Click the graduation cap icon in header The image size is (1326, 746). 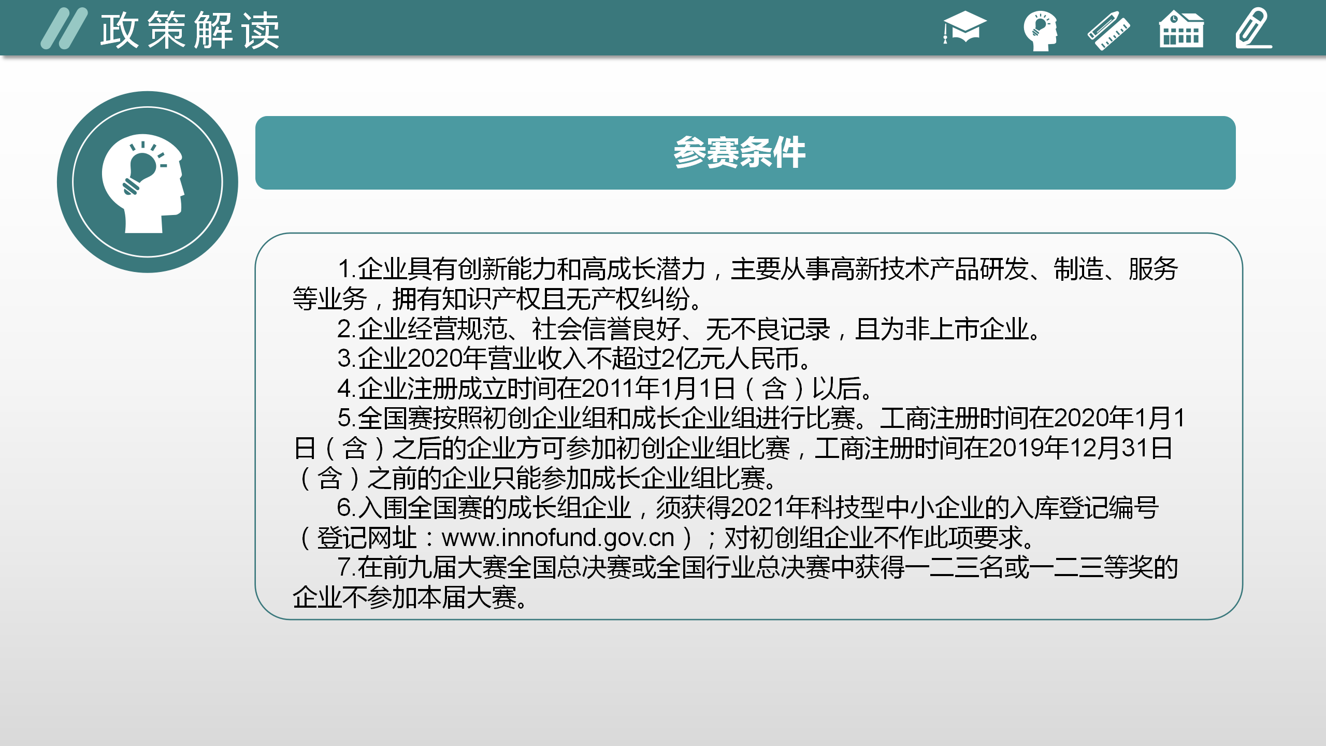pos(964,28)
